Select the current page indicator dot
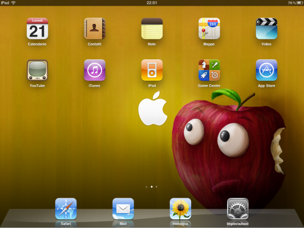Screen dimensions: 304x228 click(152, 187)
